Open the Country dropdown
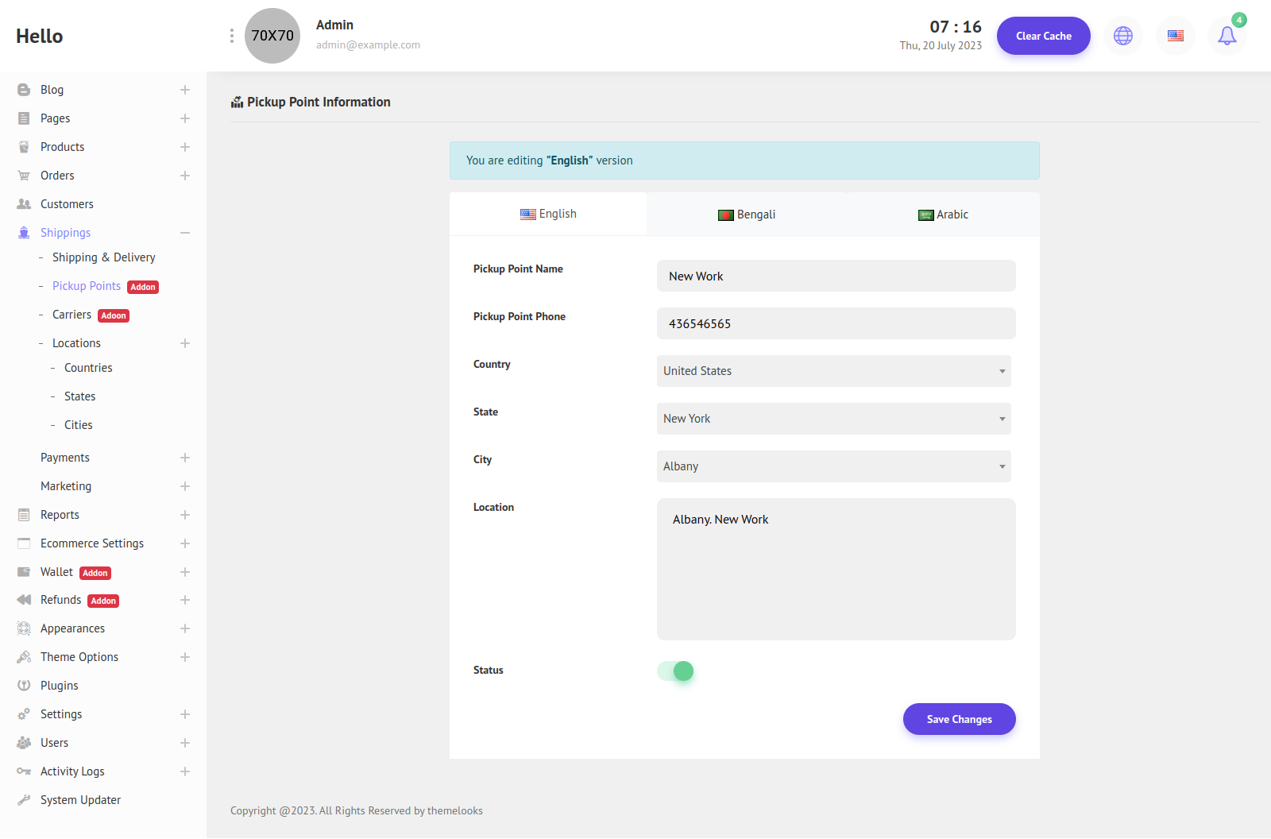Image resolution: width=1271 pixels, height=839 pixels. (x=833, y=371)
